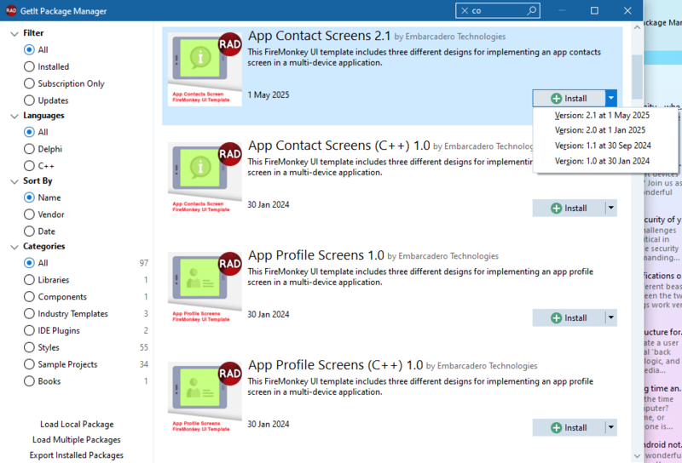The width and height of the screenshot is (682, 463).
Task: Click the scroll up arrow of package list
Action: coord(637,27)
